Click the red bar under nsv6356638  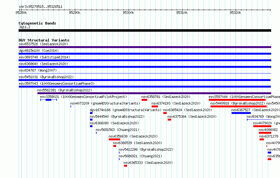click(x=115, y=139)
